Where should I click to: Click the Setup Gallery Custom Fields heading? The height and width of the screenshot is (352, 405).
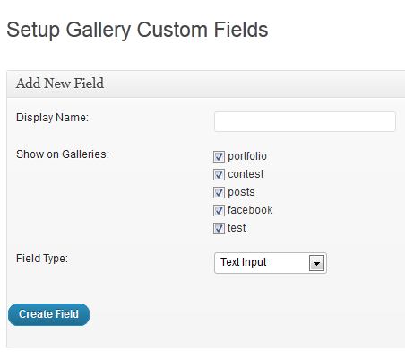pos(137,31)
